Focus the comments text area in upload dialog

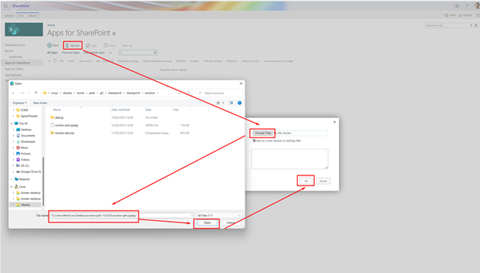pos(290,159)
